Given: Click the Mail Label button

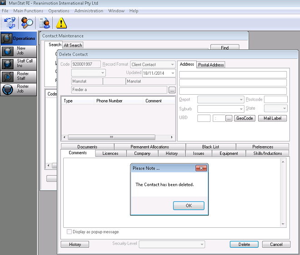Looking at the screenshot, I should pos(273,118).
